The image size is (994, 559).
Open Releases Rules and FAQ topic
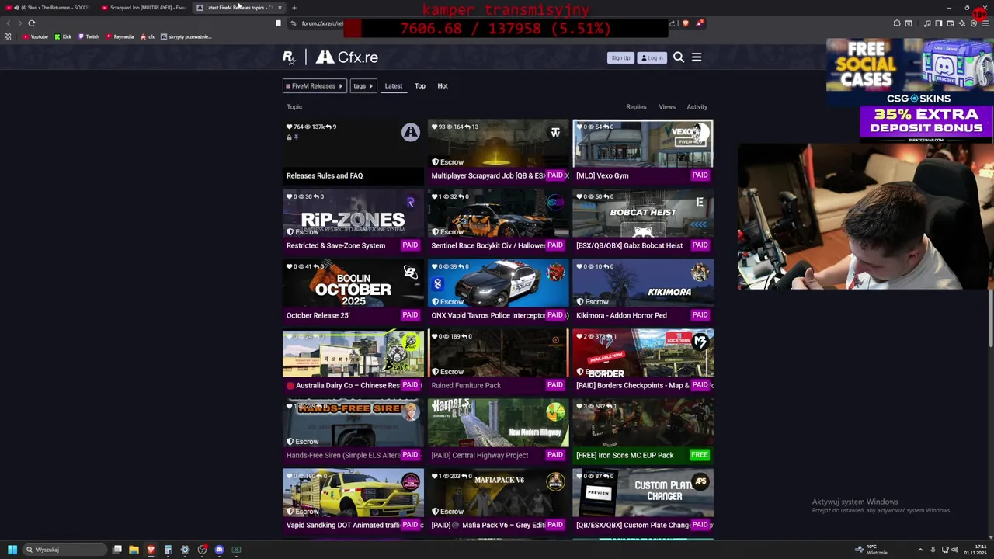point(325,175)
